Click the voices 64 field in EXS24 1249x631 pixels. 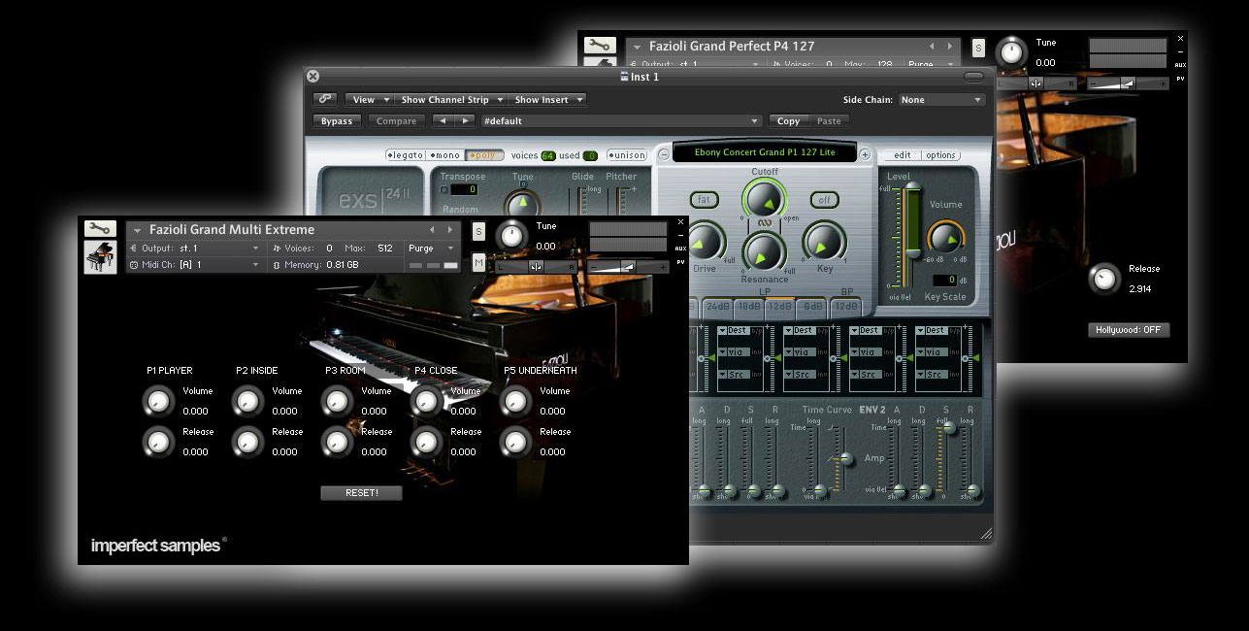(548, 155)
